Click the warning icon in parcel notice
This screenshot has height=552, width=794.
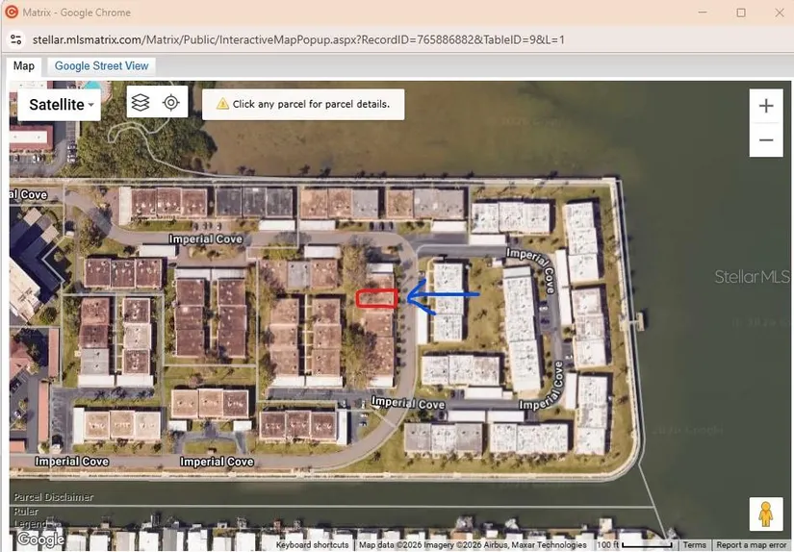(x=222, y=104)
